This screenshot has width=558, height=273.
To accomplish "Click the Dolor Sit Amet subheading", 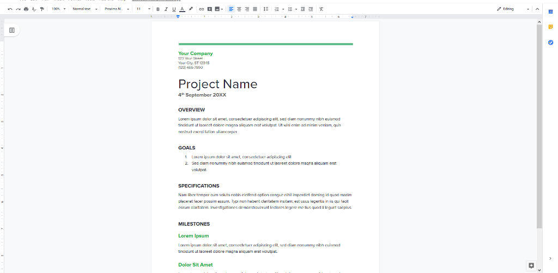I will (x=196, y=265).
